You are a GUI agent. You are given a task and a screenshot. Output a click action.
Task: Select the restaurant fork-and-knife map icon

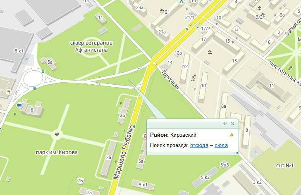(x=9, y=92)
